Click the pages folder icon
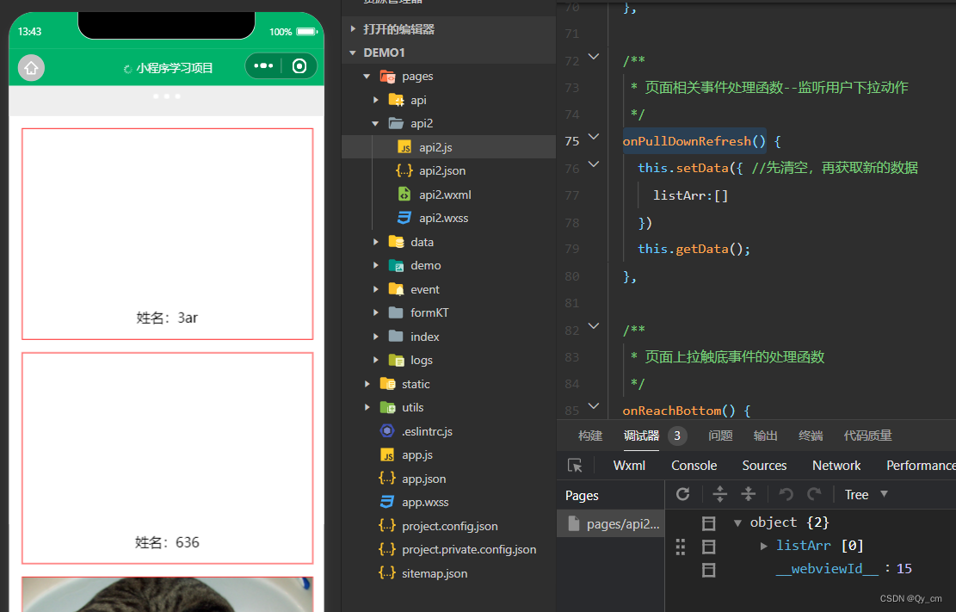The image size is (956, 612). [388, 77]
